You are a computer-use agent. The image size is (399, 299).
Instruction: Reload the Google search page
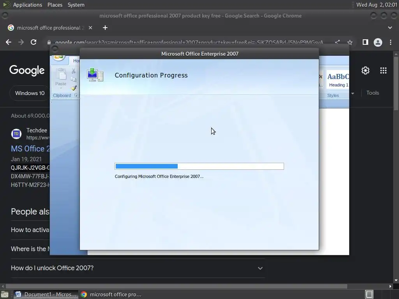[x=34, y=42]
